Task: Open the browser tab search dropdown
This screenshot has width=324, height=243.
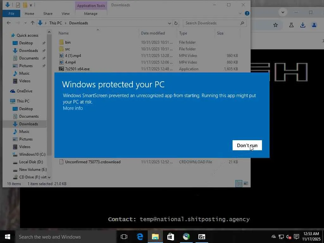Action: tap(283, 12)
